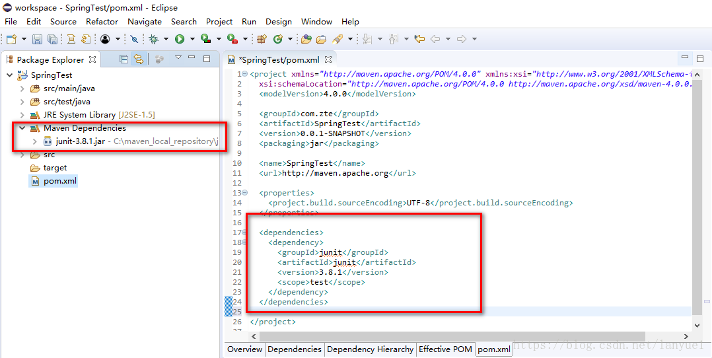Click the Open Task folder icon
Viewport: 712px width, 358px height.
[322, 39]
